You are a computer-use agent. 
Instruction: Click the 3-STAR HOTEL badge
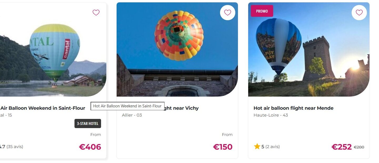[88, 124]
